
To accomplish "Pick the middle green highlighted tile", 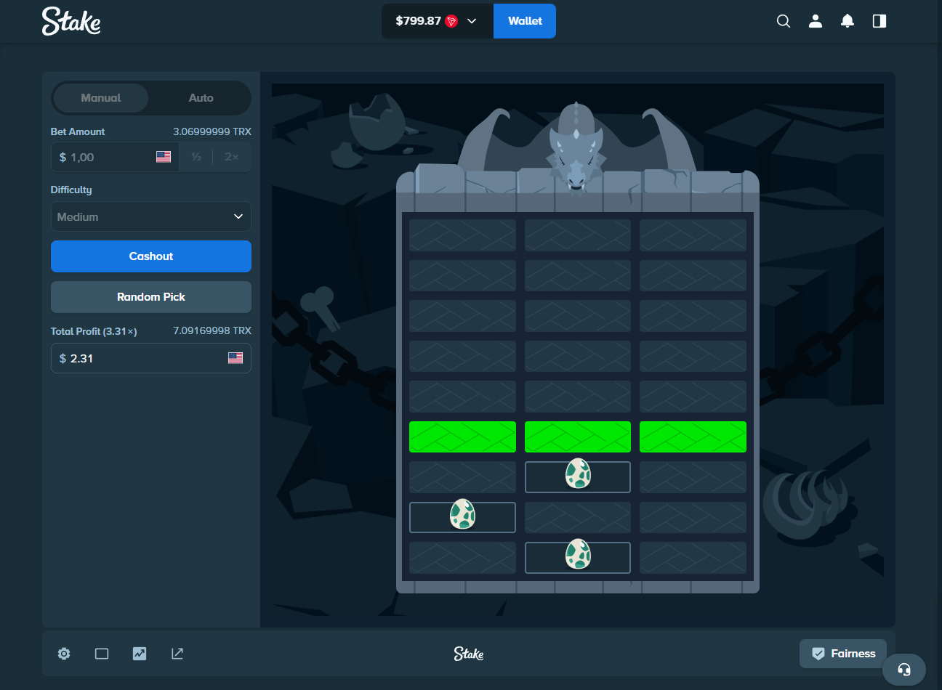I will pos(578,437).
